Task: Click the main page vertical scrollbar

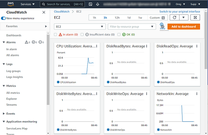Action: [x=206, y=40]
